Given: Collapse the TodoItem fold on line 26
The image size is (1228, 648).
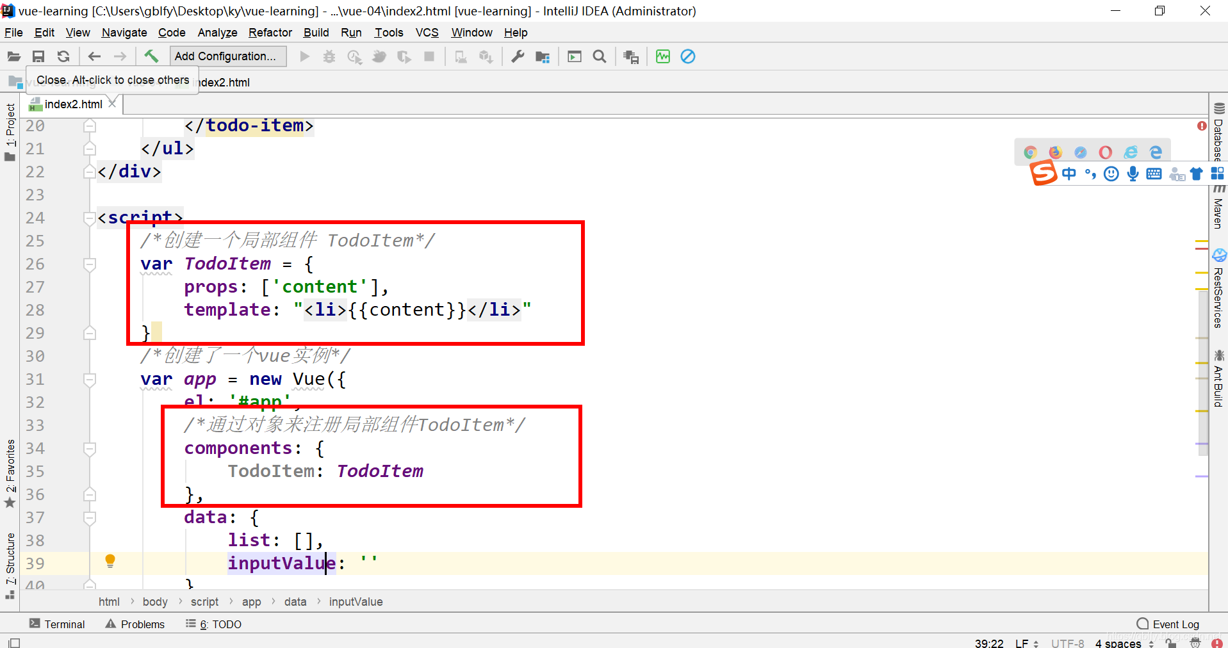Looking at the screenshot, I should click(90, 264).
